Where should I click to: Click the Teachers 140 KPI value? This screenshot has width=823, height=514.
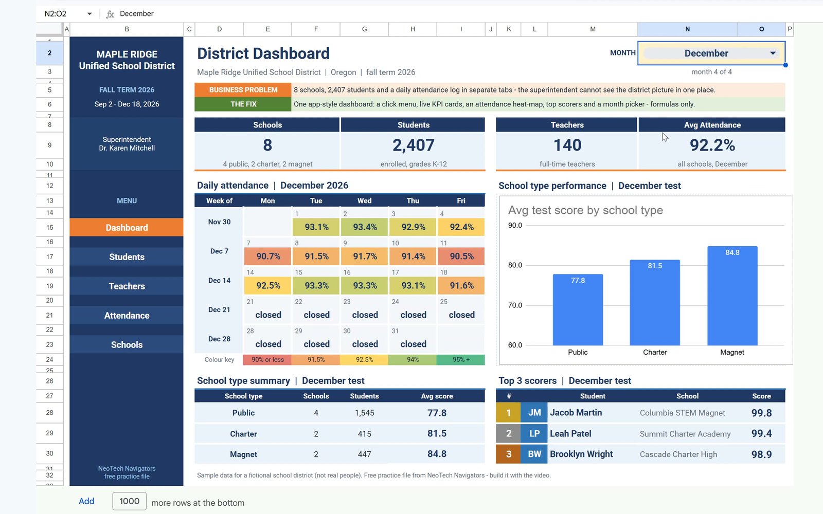click(x=567, y=145)
